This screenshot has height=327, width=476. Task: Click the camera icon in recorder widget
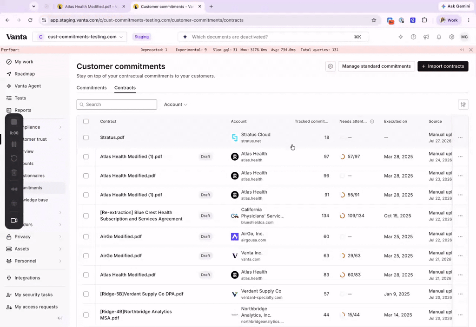point(14,220)
